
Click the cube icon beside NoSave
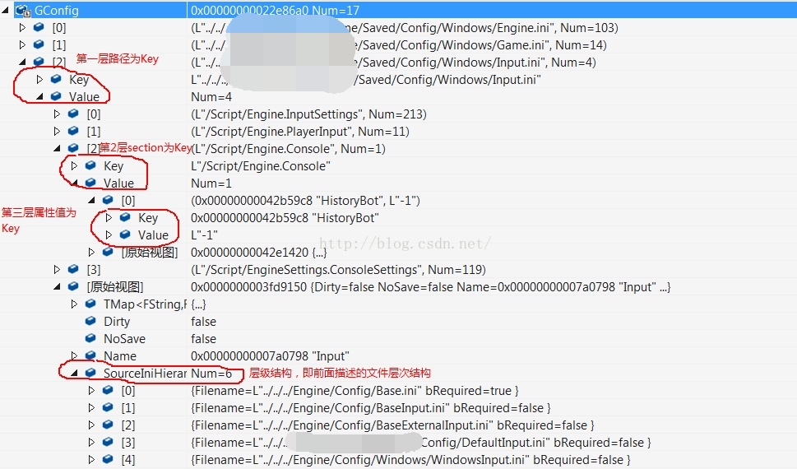click(x=91, y=338)
